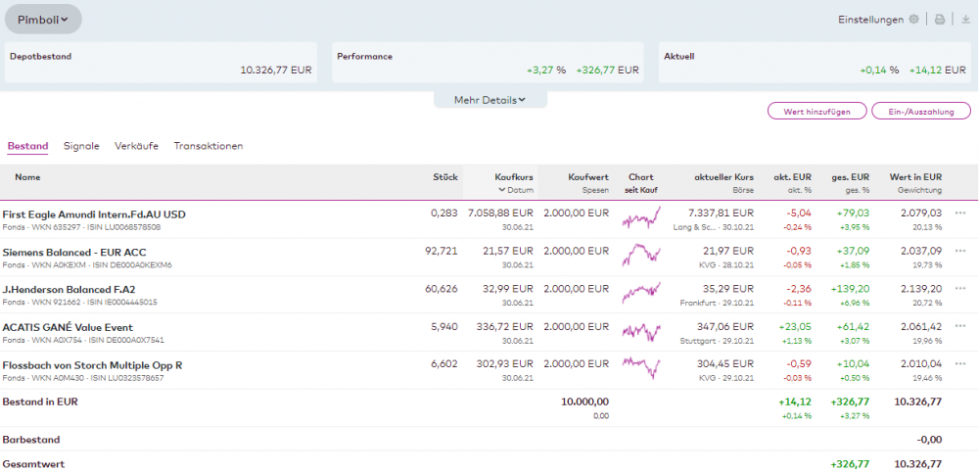
Task: Open three-dot menu for J.Henderson Balanced
Action: click(x=960, y=289)
